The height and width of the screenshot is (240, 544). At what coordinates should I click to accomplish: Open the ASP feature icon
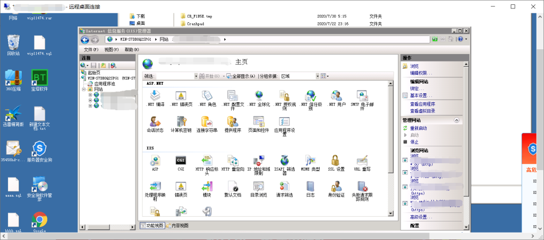[x=155, y=163]
